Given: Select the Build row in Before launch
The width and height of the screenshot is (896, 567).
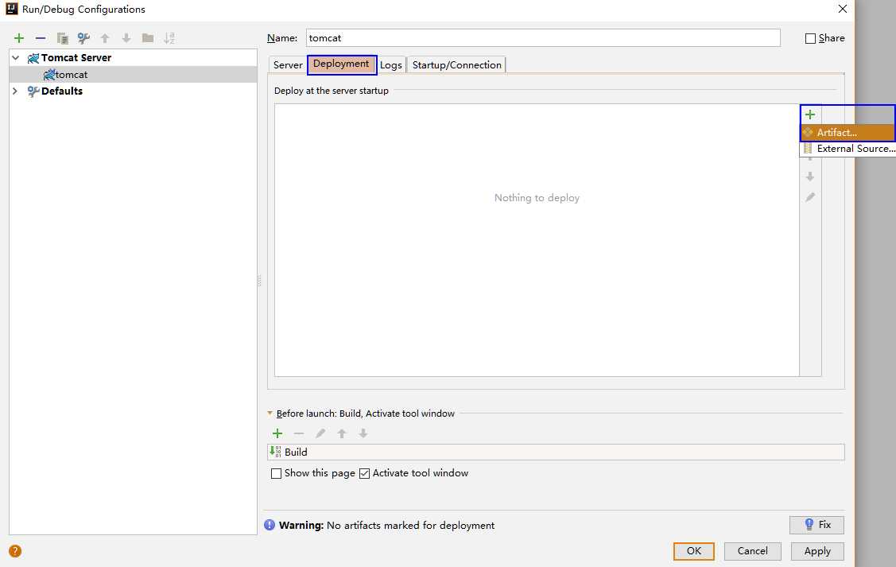Looking at the screenshot, I should tap(556, 452).
